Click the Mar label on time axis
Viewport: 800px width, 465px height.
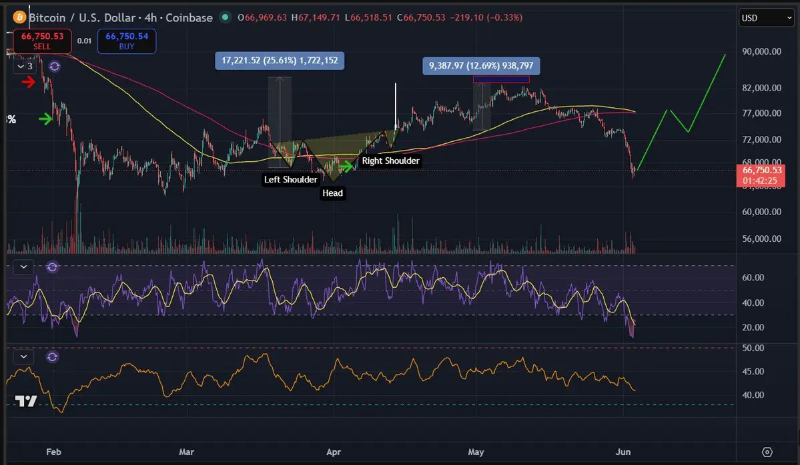coord(187,452)
